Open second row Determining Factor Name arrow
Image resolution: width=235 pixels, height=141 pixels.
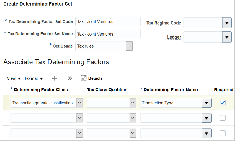click(x=206, y=118)
